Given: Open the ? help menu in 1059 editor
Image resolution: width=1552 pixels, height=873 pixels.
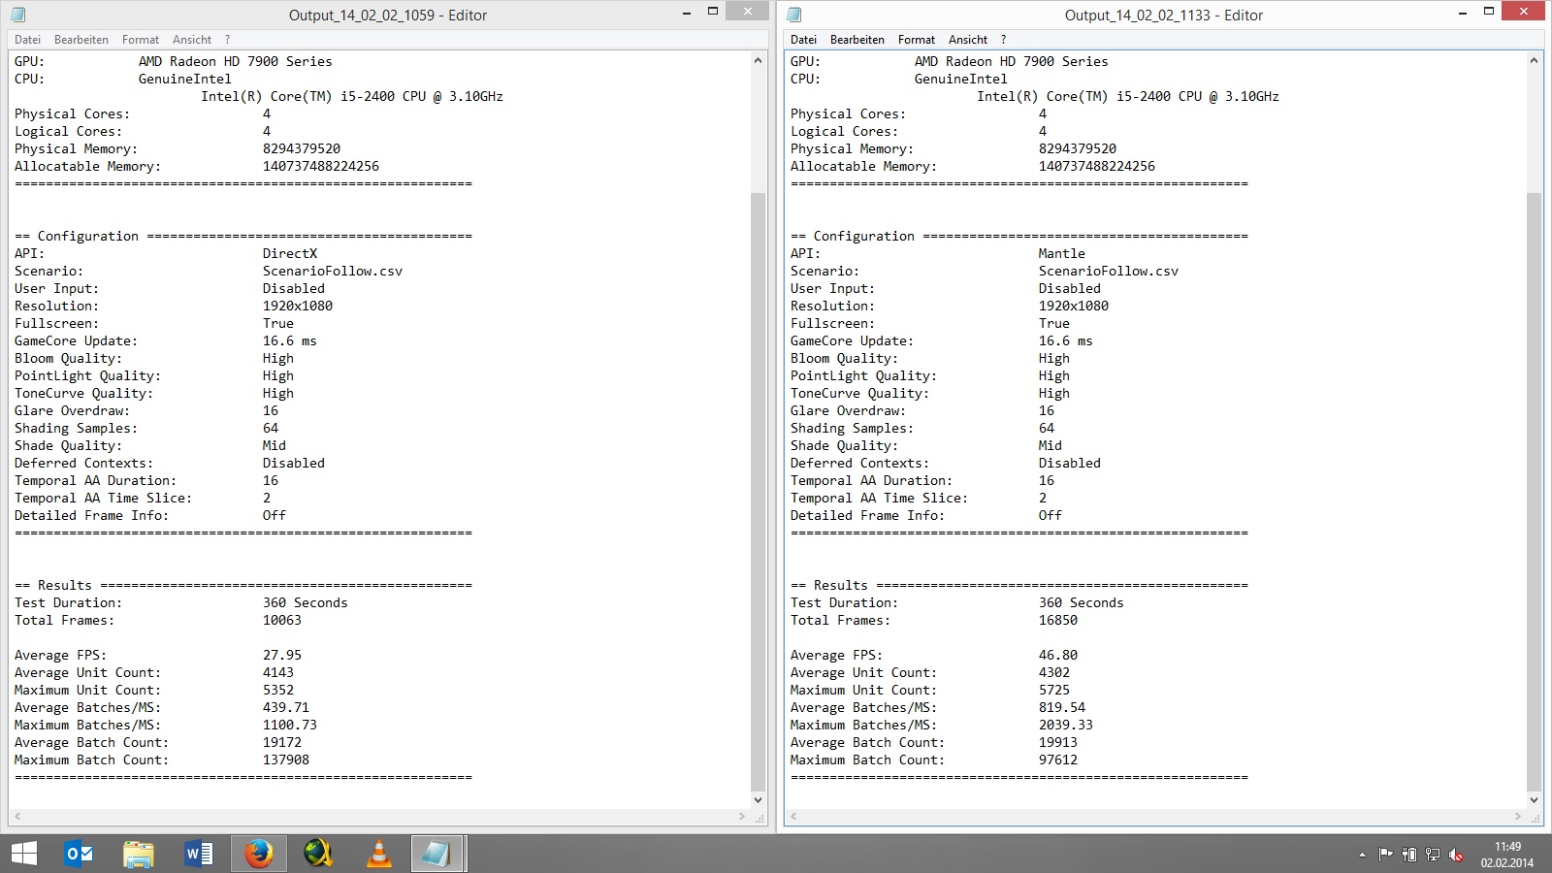Looking at the screenshot, I should (228, 40).
